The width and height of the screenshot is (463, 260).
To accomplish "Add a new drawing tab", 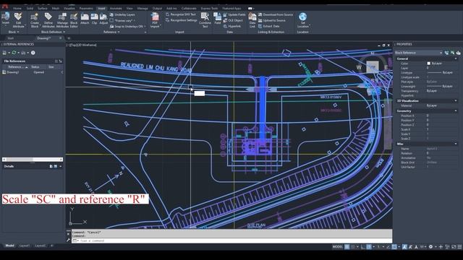I will (69, 38).
